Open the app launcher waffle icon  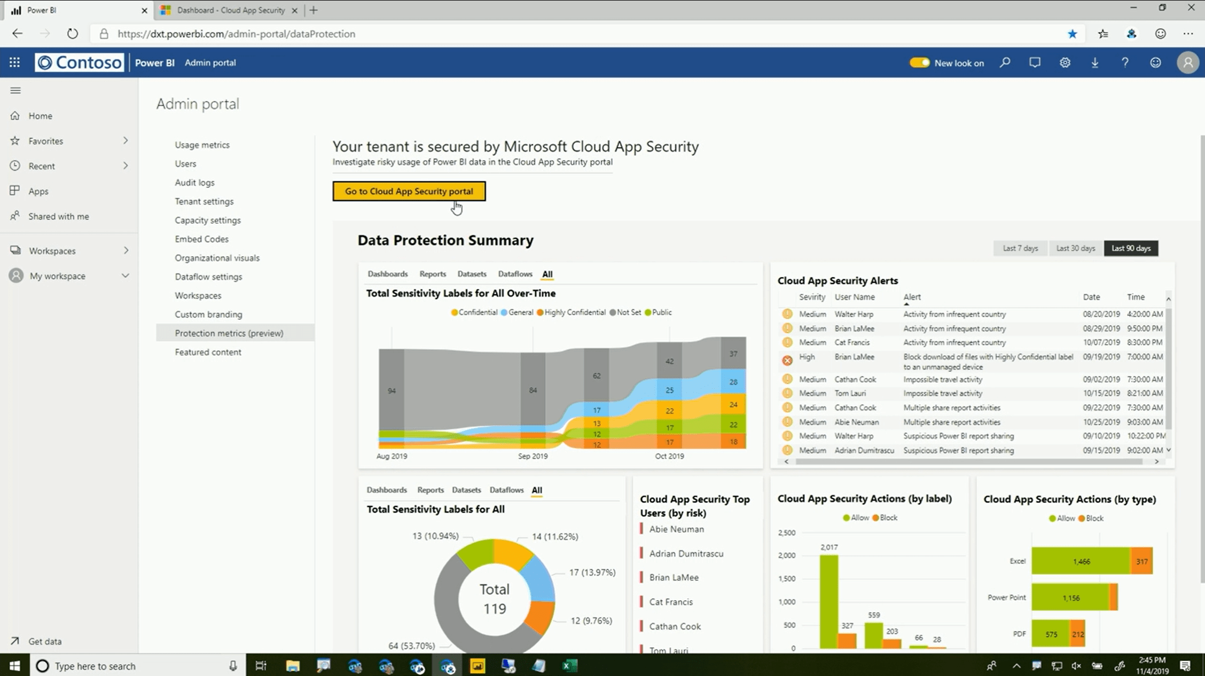tap(14, 62)
